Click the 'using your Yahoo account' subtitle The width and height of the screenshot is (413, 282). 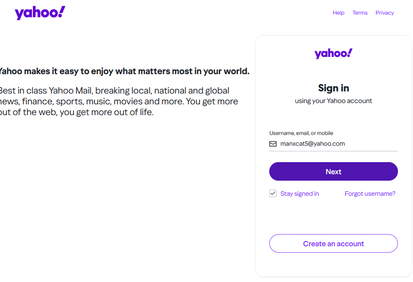coord(333,101)
